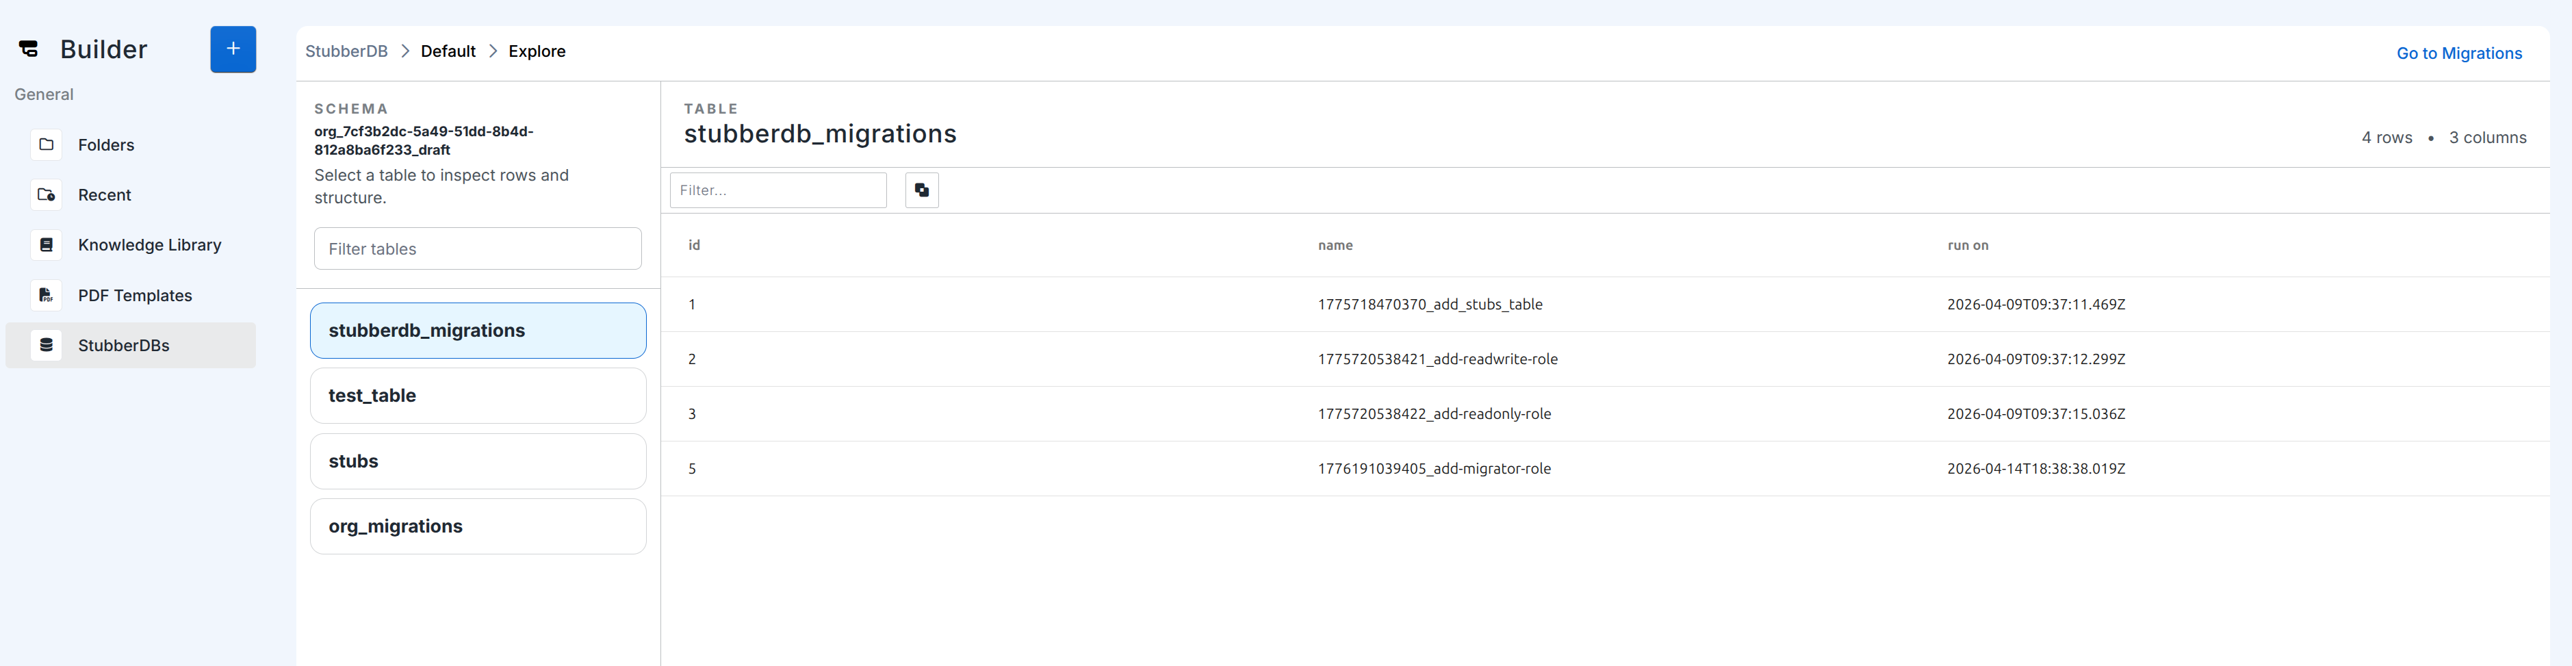Click the name column header
Screen dimensions: 2572x666
(x=1334, y=246)
